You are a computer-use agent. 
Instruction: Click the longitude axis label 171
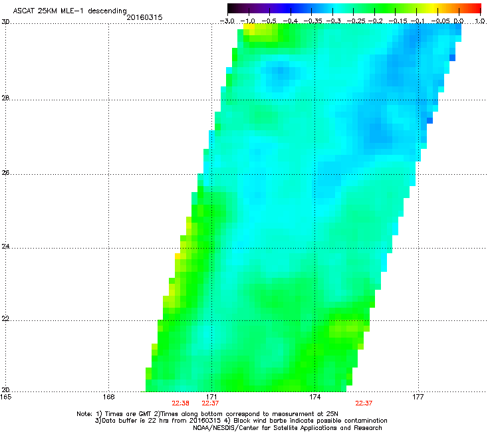click(212, 397)
